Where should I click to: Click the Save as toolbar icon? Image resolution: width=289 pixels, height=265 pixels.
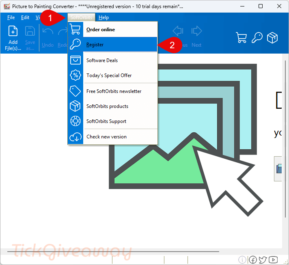[x=30, y=31]
